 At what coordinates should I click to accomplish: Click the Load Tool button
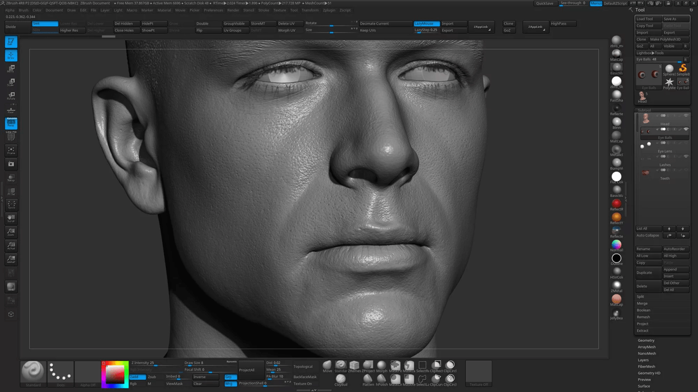click(648, 19)
